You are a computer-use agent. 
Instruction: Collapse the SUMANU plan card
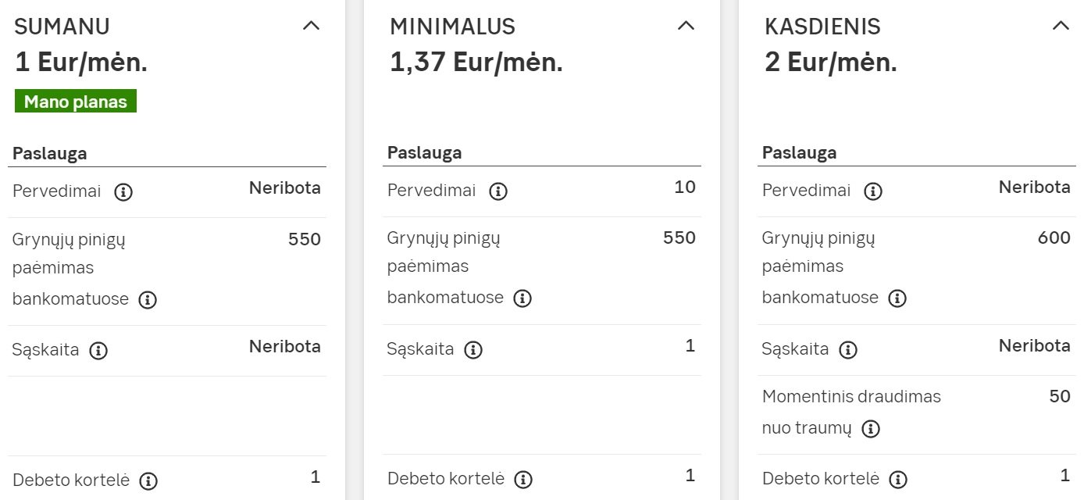(x=311, y=26)
